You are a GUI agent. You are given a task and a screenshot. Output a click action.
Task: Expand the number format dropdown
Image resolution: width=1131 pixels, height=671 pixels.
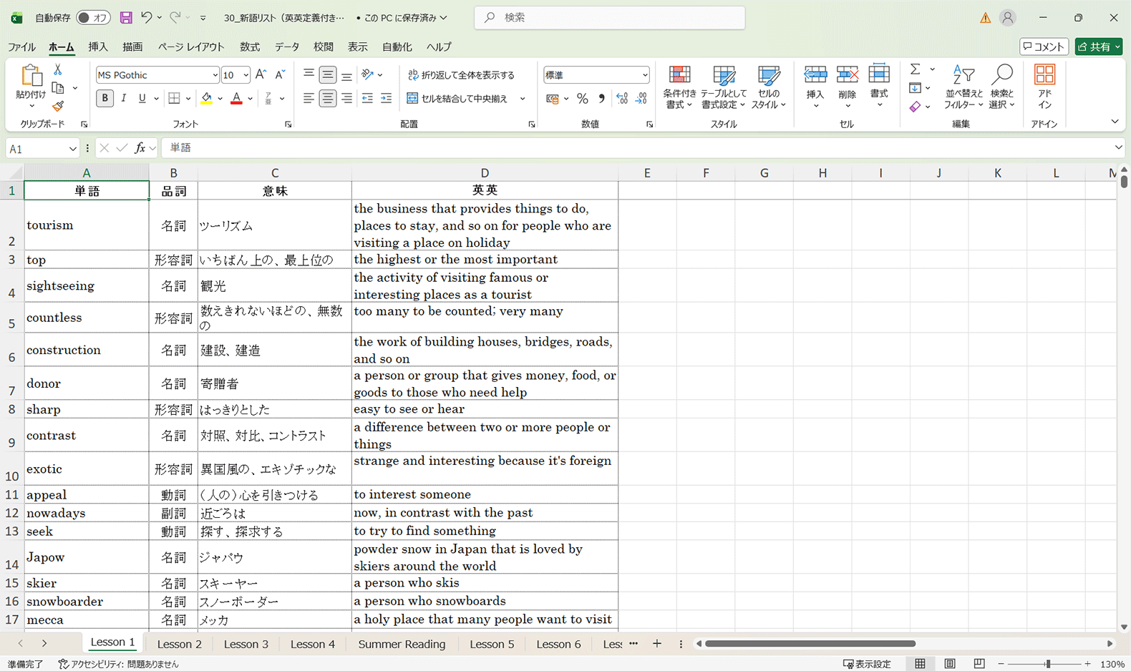tap(644, 75)
